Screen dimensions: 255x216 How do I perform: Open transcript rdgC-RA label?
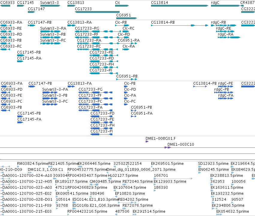226,34
